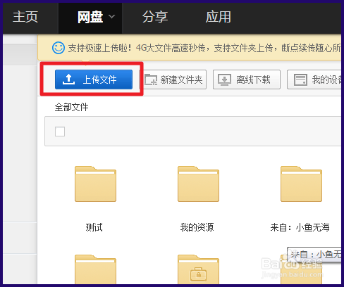Open the unlabeled folder below 测试
This screenshot has width=344, height=287.
coord(95,269)
